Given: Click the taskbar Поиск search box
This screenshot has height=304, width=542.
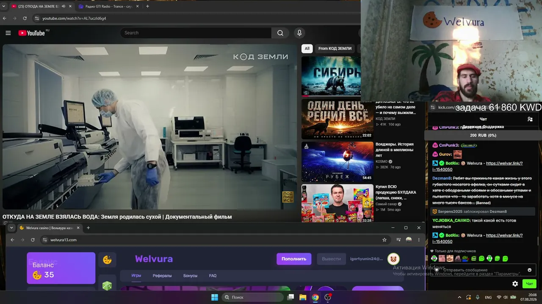Looking at the screenshot, I should (253, 297).
